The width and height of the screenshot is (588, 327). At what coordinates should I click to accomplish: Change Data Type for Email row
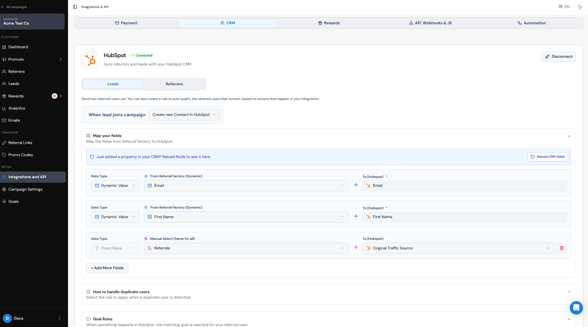click(x=115, y=186)
